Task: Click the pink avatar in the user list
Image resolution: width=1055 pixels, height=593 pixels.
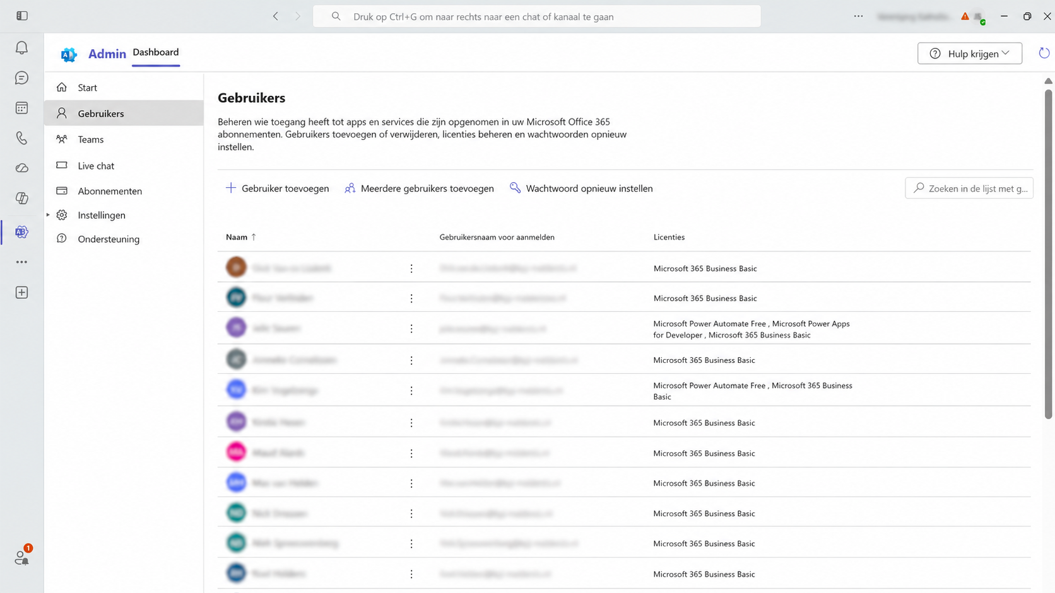Action: coord(236,452)
